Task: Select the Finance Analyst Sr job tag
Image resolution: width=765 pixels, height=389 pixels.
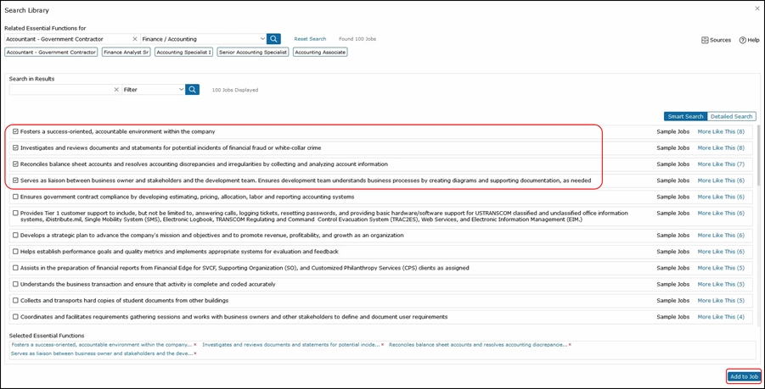Action: [126, 53]
